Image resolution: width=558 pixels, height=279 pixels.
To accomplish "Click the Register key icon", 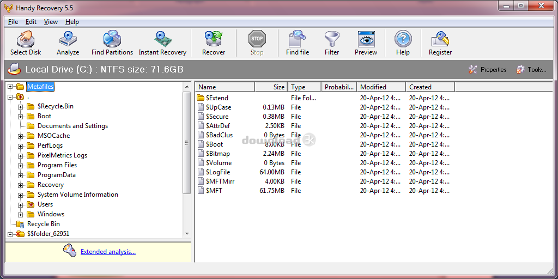I will 440,39.
